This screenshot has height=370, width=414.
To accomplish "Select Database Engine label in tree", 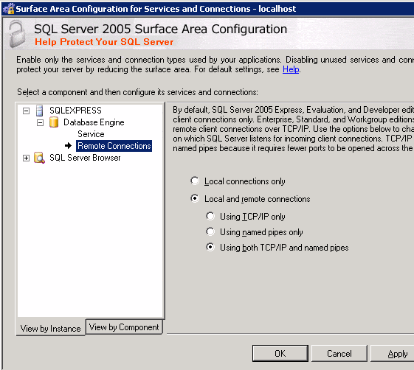I will (94, 122).
